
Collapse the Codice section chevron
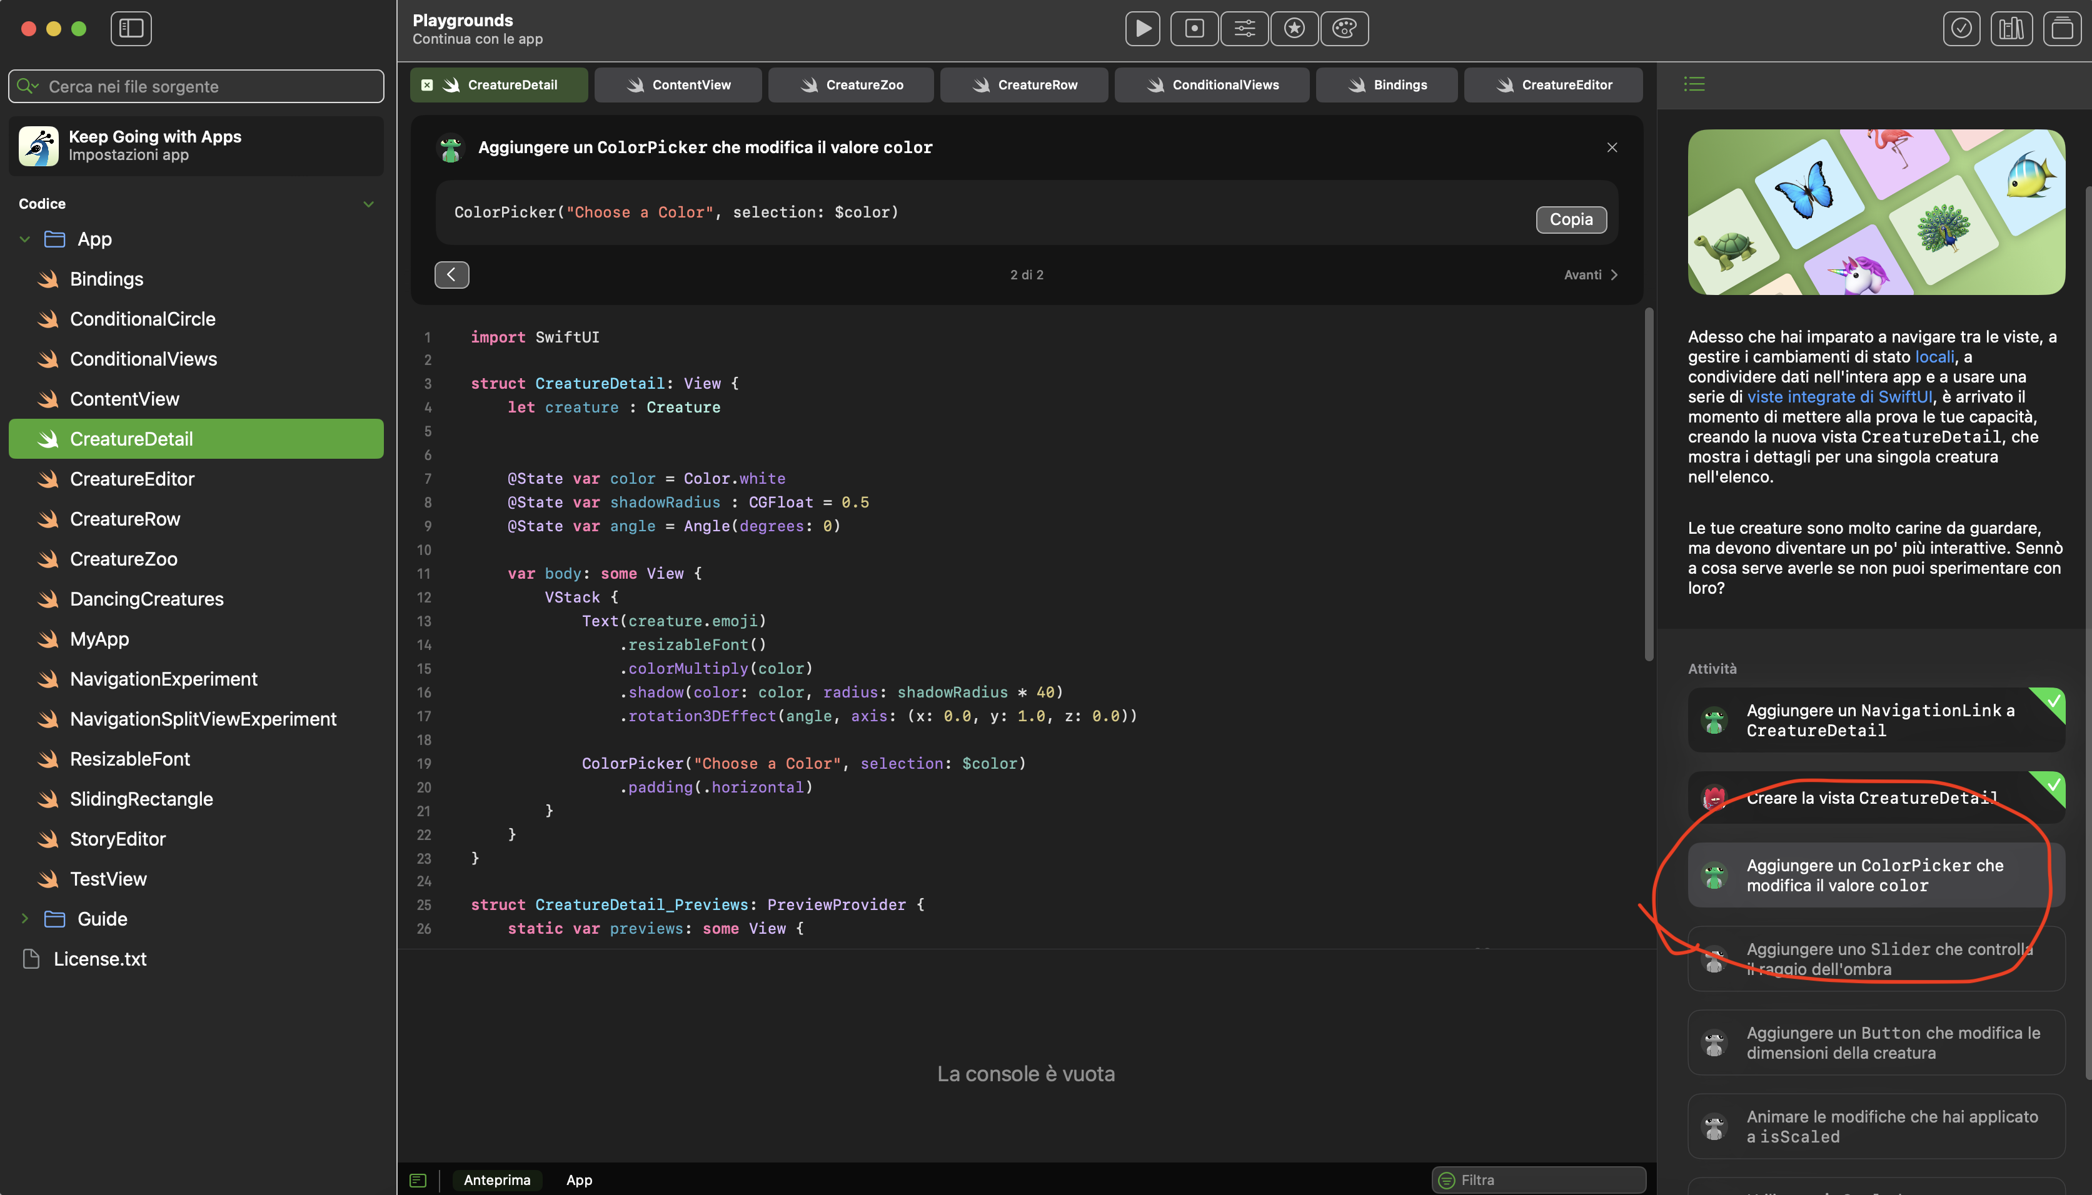(369, 204)
